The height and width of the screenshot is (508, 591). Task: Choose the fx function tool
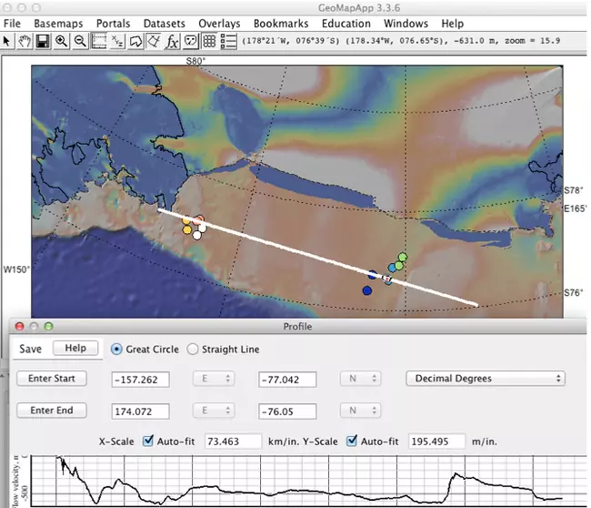(x=172, y=41)
